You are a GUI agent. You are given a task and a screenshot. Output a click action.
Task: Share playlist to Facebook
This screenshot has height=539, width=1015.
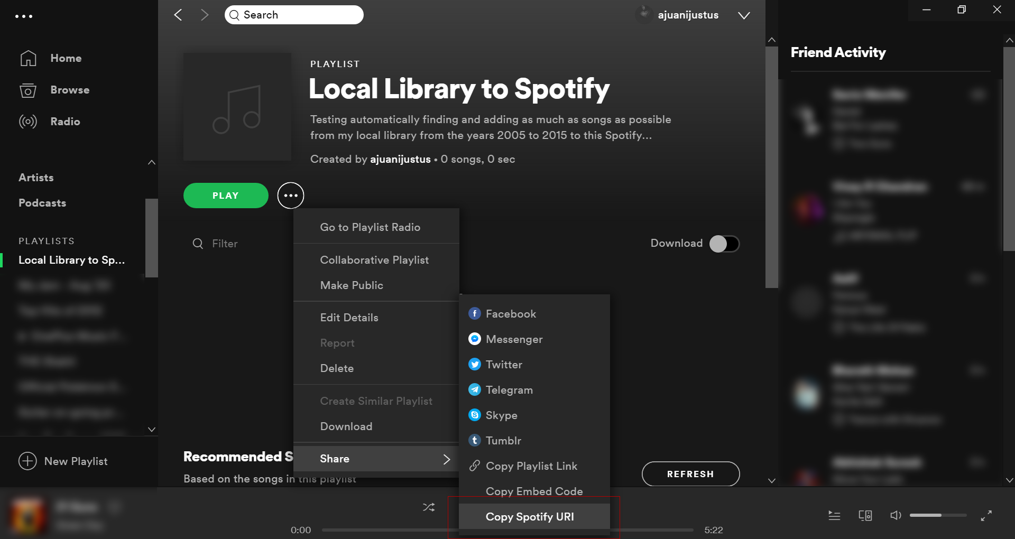point(534,314)
